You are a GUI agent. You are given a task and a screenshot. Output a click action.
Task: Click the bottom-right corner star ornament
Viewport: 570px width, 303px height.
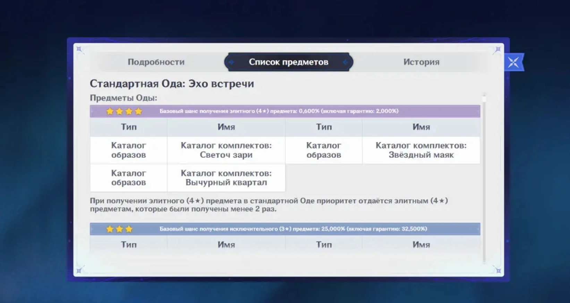(x=498, y=270)
